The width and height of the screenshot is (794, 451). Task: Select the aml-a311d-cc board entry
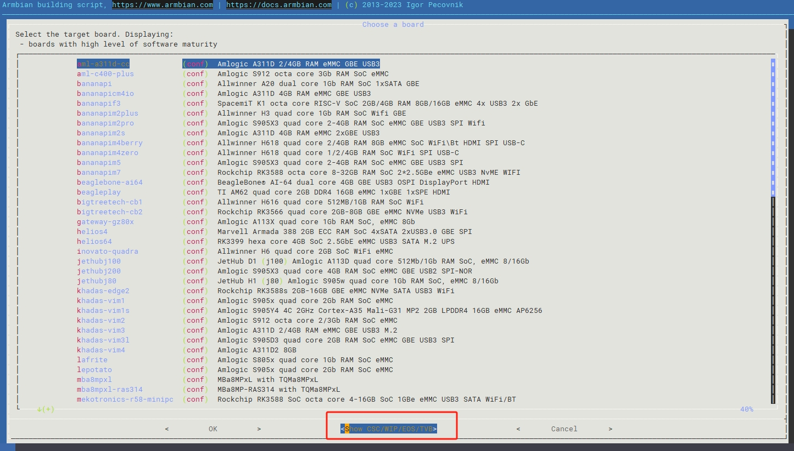coord(103,64)
